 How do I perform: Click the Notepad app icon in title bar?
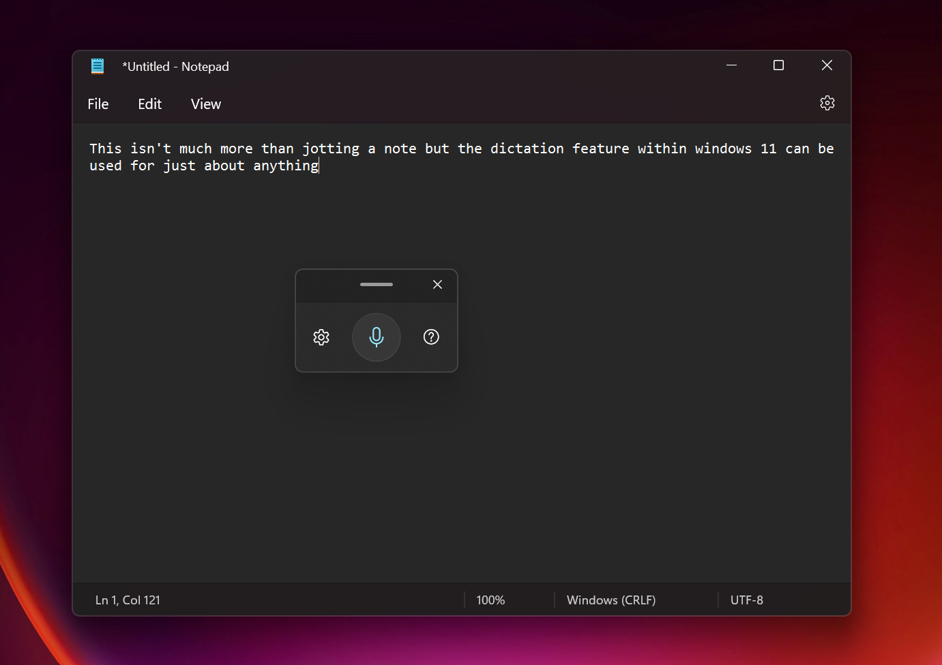tap(98, 66)
